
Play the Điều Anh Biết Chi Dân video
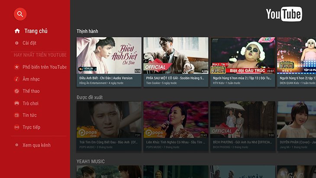pos(109,55)
